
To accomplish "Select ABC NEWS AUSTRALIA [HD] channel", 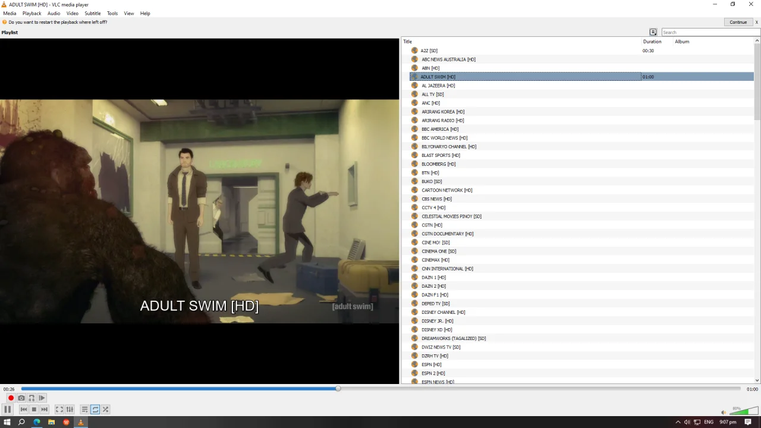I will (x=449, y=59).
